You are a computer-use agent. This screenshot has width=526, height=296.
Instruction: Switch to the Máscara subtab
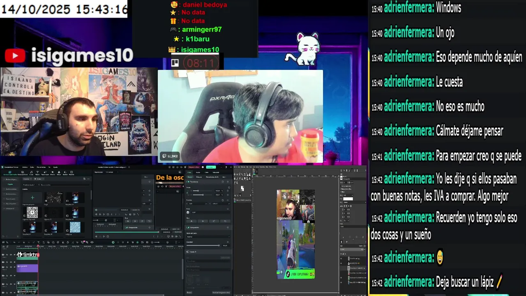pos(199,177)
